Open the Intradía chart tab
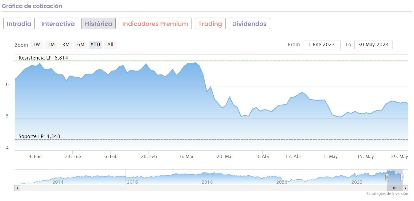The height and width of the screenshot is (201, 414). 19,24
